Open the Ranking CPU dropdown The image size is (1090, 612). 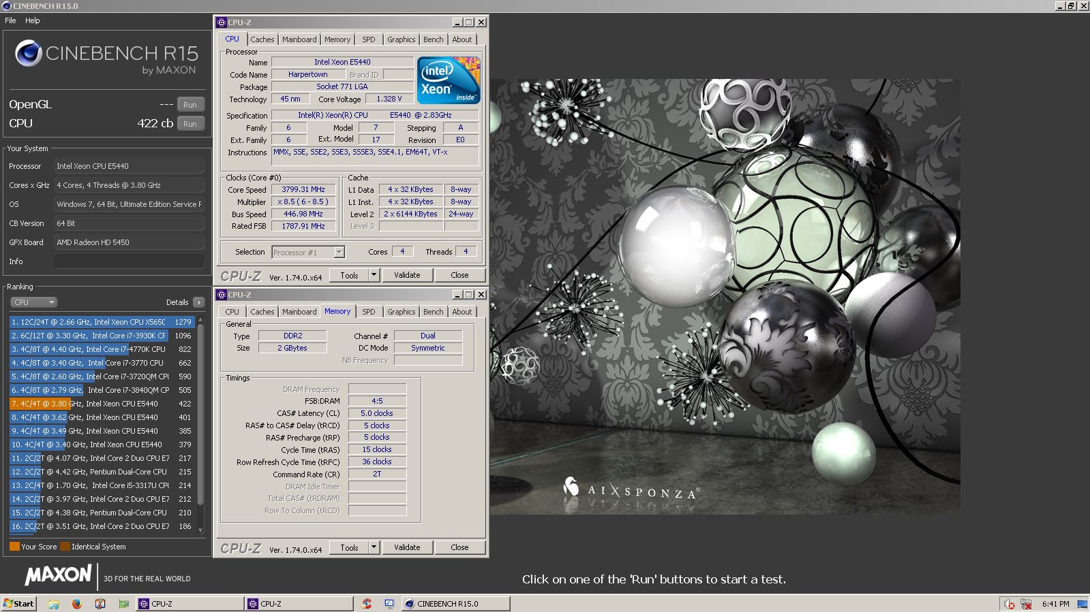tap(33, 302)
